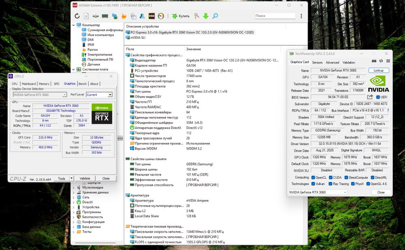405x250 pixels.
Task: Open the GPU-Z hamburger menu icon
Action: pos(388,61)
